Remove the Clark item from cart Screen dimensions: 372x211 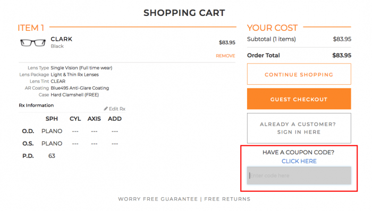225,56
